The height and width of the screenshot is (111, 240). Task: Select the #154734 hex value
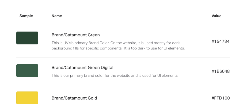(220, 41)
